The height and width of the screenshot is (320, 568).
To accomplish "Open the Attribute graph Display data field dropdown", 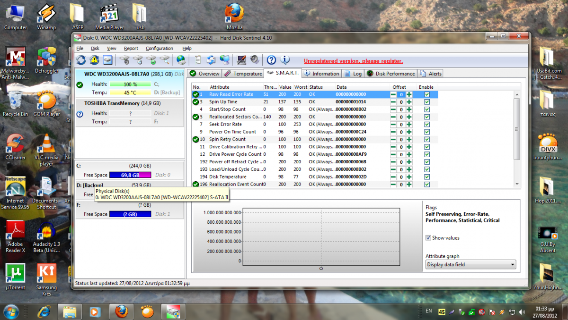I will [x=470, y=265].
